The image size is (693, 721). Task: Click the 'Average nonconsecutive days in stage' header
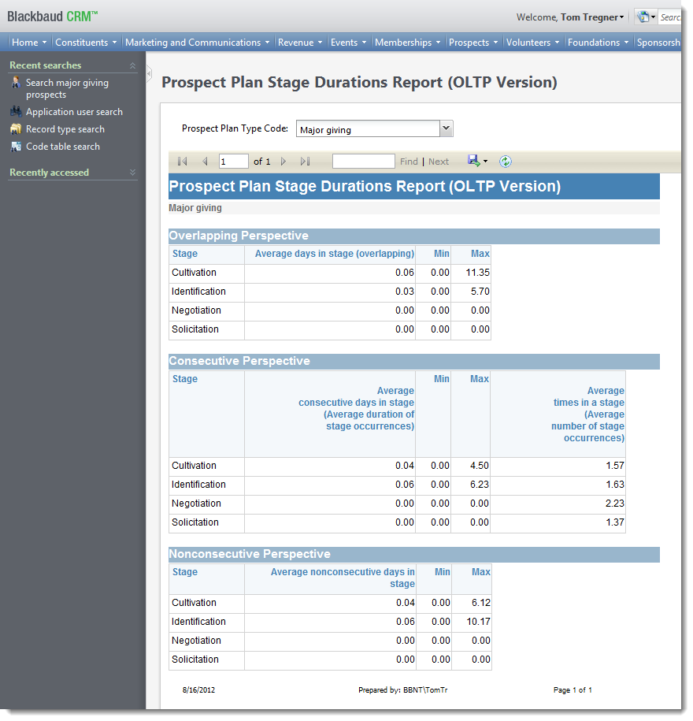[x=343, y=578]
